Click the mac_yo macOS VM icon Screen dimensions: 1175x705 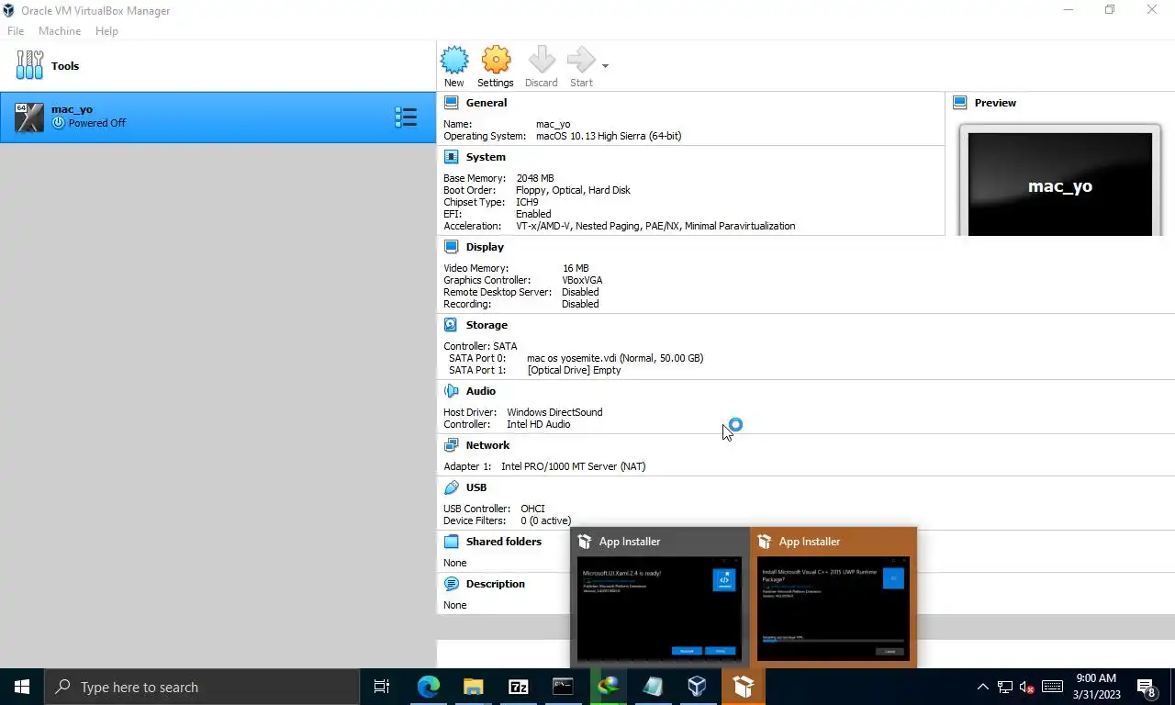[29, 117]
